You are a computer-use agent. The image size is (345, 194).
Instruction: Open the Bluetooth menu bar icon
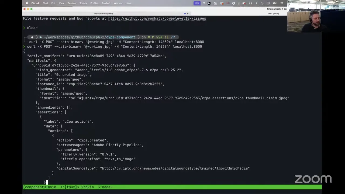click(256, 3)
